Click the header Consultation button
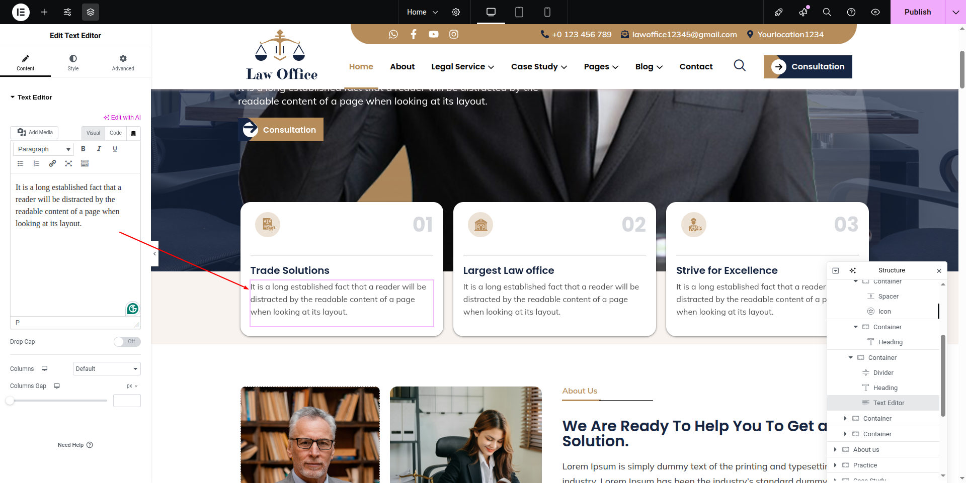 coord(808,66)
